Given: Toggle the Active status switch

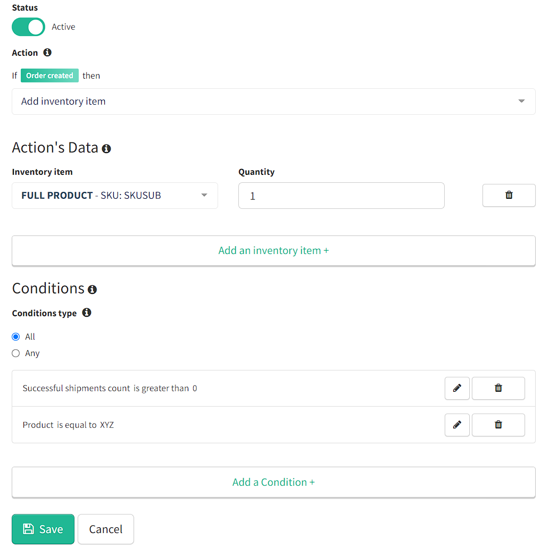Looking at the screenshot, I should coord(28,27).
